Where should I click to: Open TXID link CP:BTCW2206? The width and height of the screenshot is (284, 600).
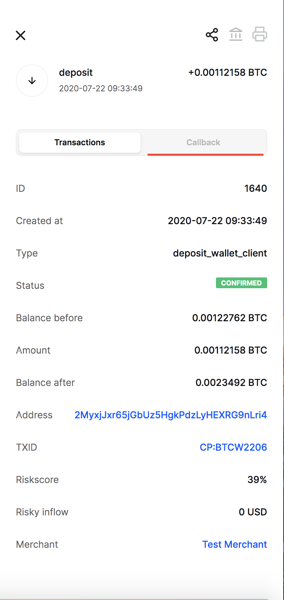233,447
